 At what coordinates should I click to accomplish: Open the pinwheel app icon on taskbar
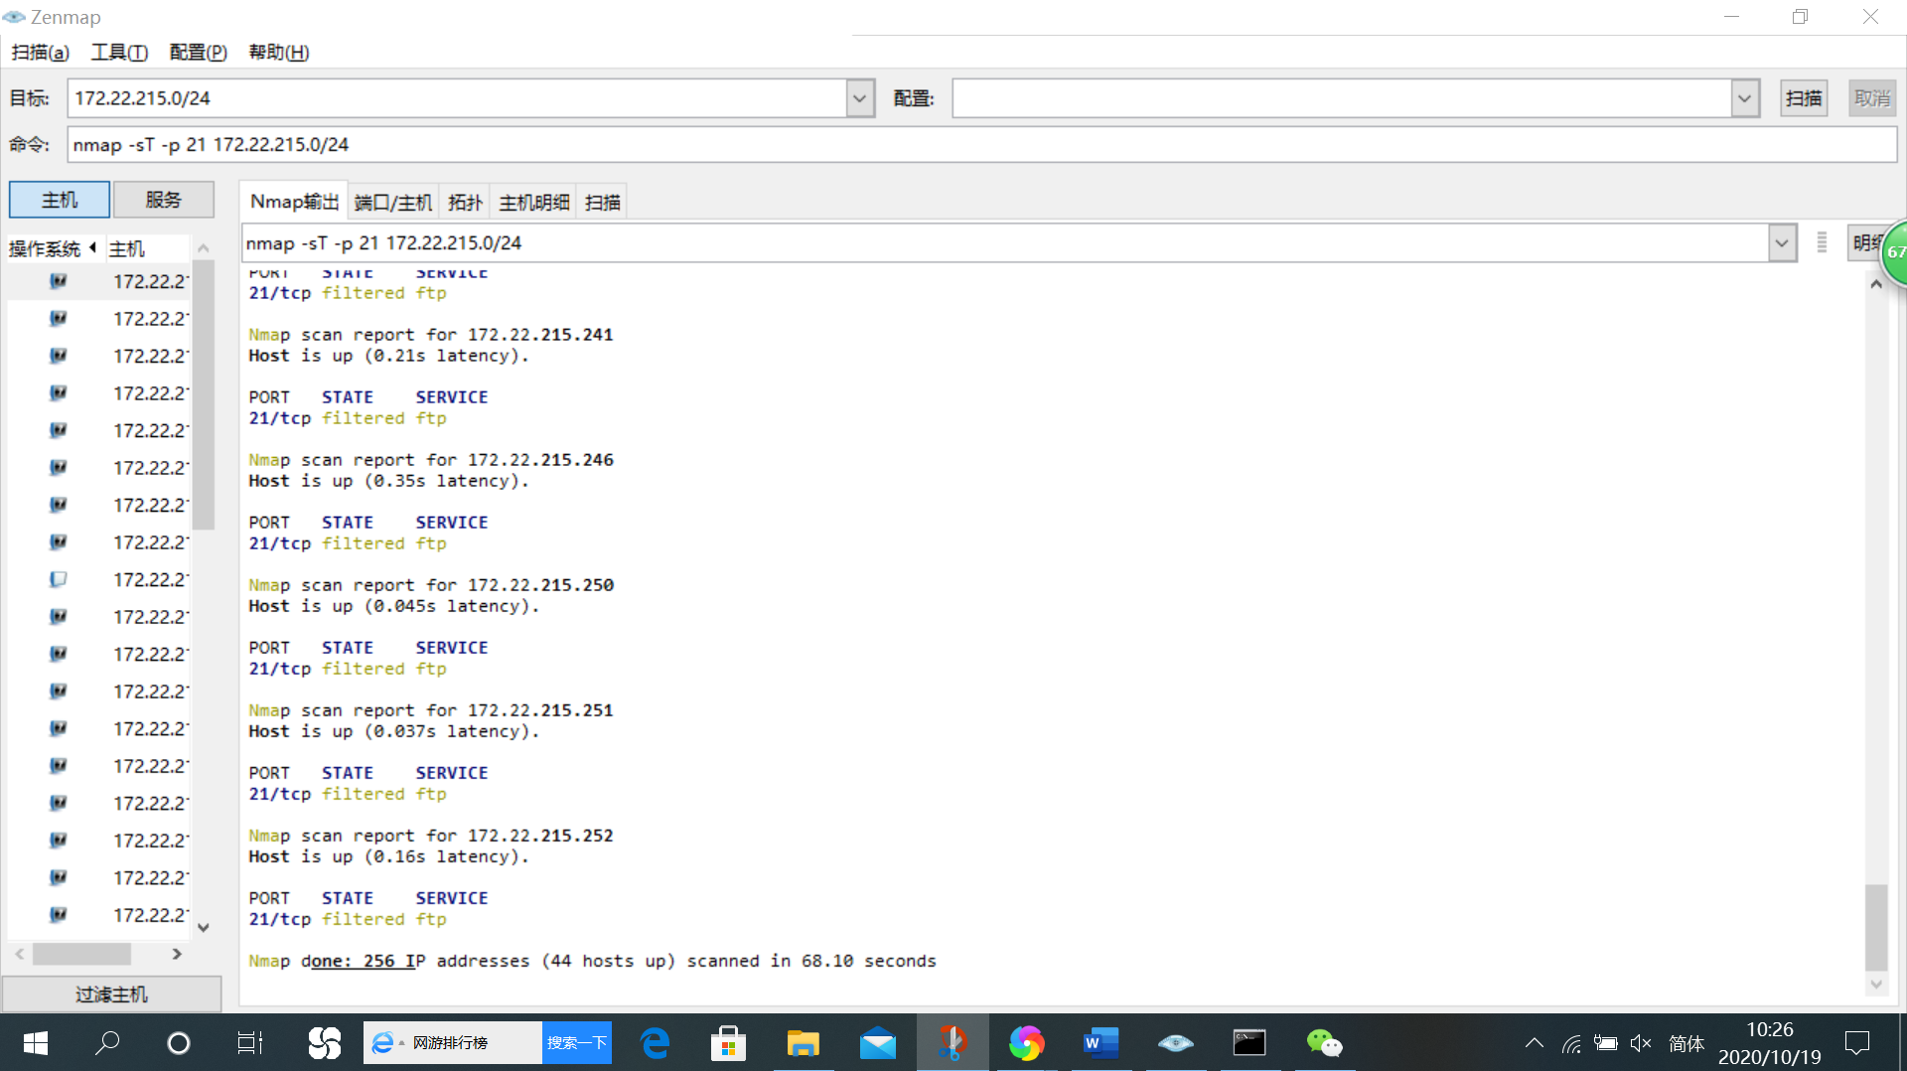pos(324,1043)
